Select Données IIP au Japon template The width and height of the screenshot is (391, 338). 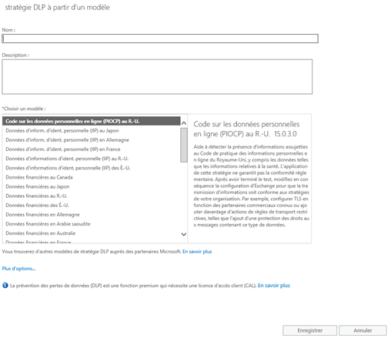tap(92, 131)
